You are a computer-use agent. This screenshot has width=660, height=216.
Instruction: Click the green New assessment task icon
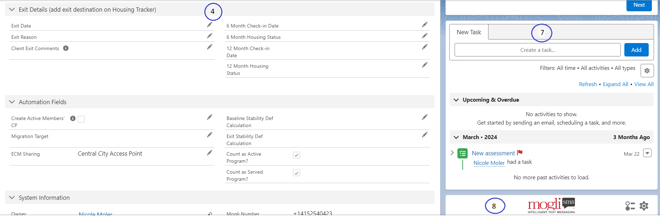click(x=462, y=154)
